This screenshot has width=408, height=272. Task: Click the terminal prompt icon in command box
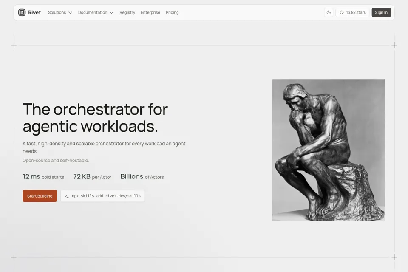click(67, 196)
